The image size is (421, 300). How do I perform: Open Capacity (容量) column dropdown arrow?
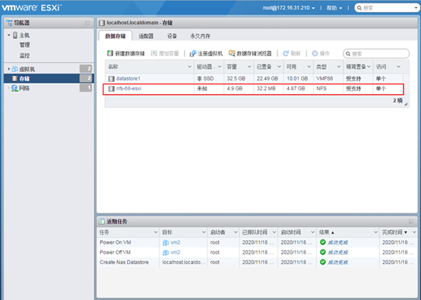pyautogui.click(x=249, y=67)
